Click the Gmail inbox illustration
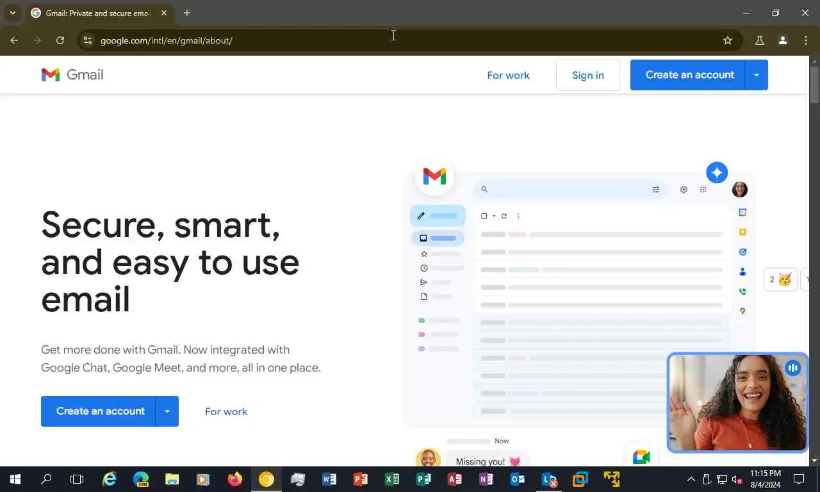820x492 pixels. [x=579, y=298]
